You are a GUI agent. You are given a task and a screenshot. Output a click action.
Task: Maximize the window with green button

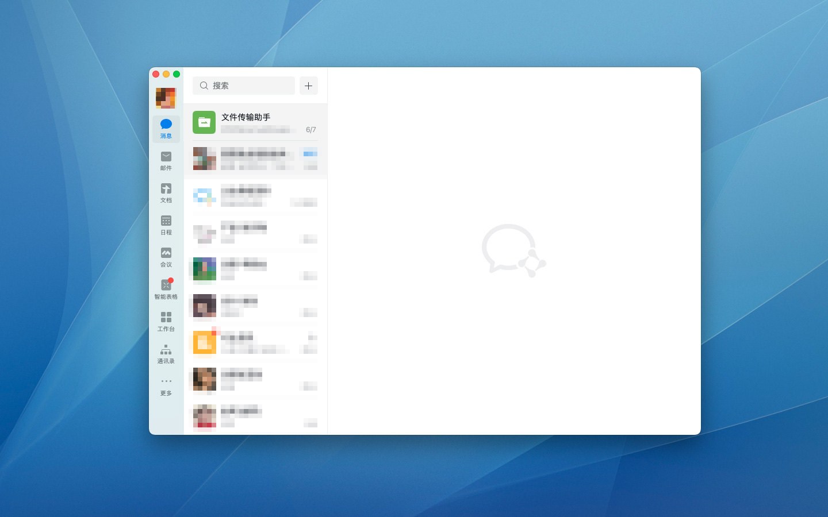tap(177, 74)
